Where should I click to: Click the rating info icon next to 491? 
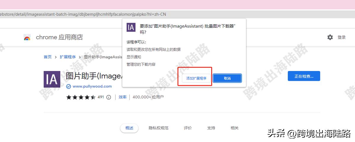pyautogui.click(x=109, y=97)
